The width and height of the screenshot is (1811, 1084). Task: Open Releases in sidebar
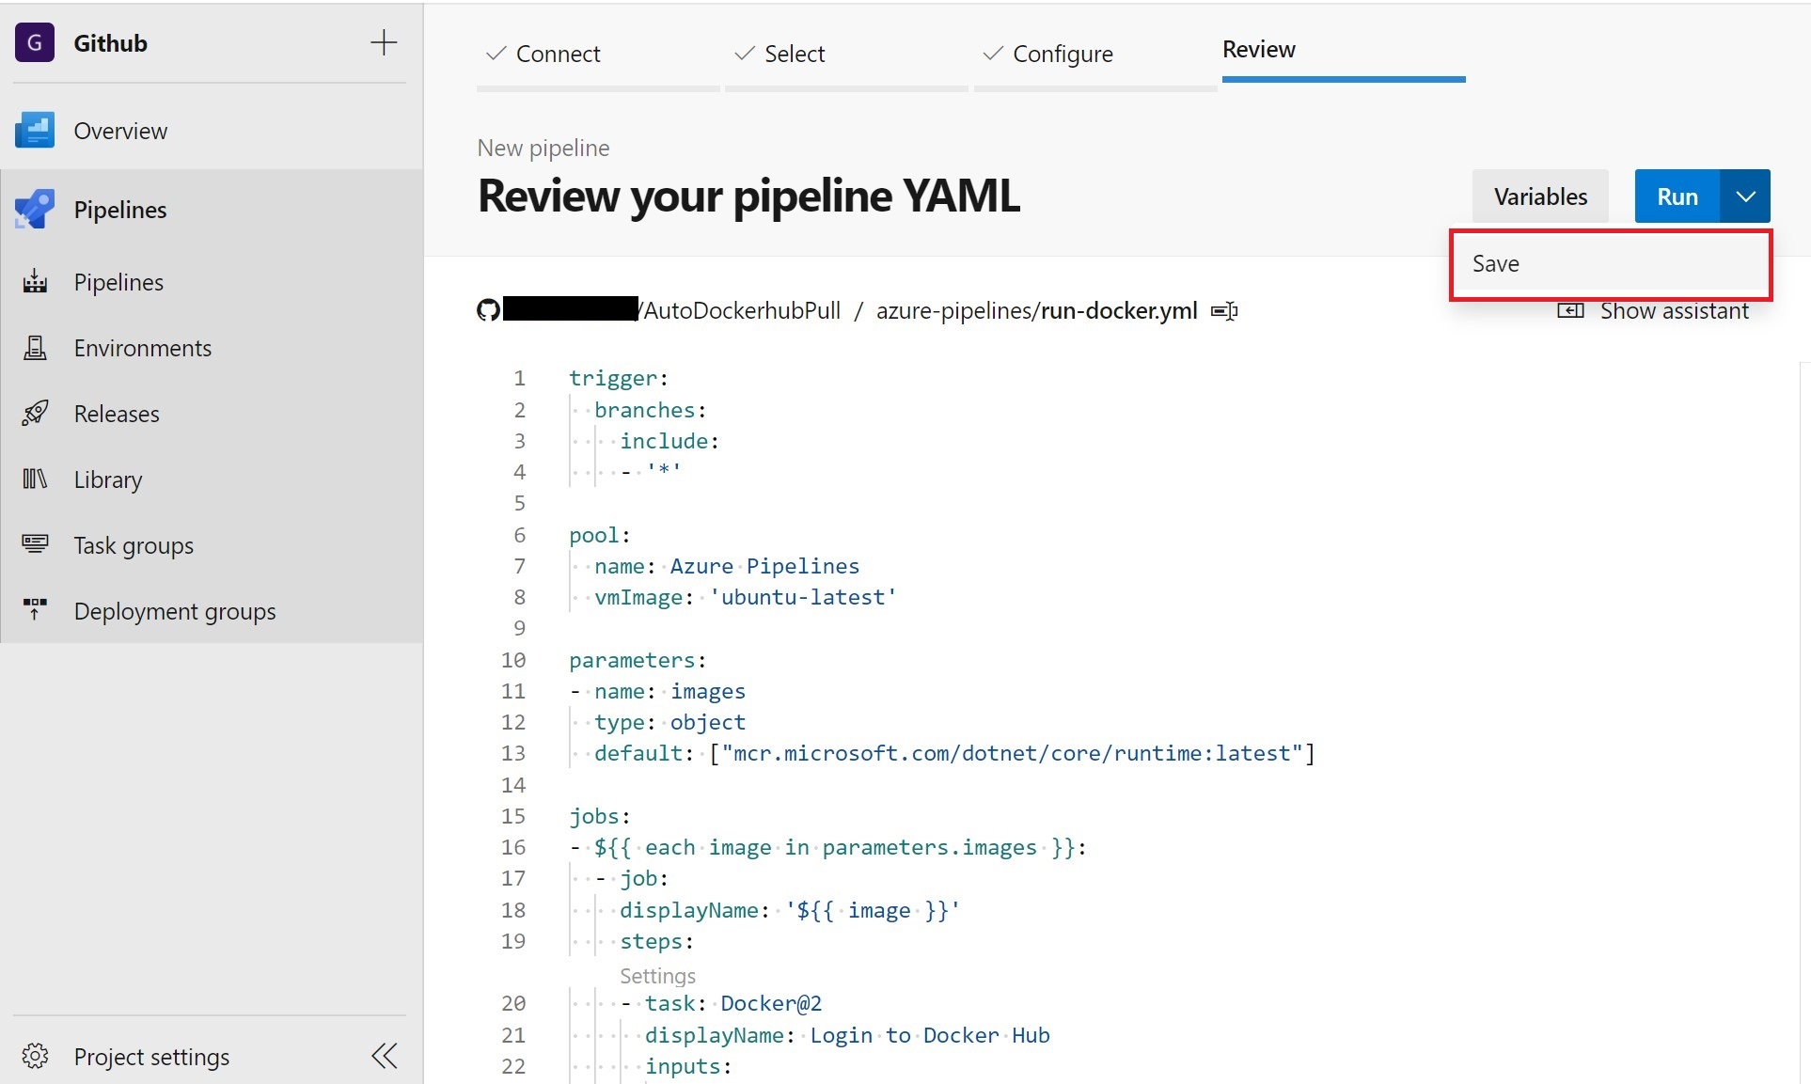pos(117,414)
